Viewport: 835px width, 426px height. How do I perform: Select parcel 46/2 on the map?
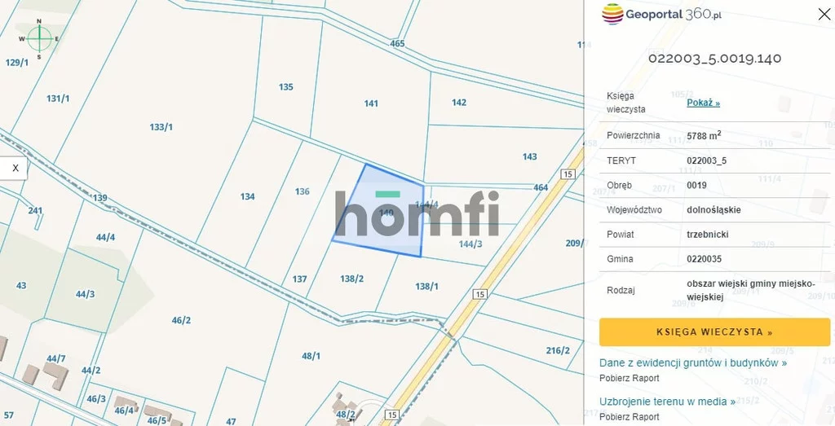coord(181,320)
